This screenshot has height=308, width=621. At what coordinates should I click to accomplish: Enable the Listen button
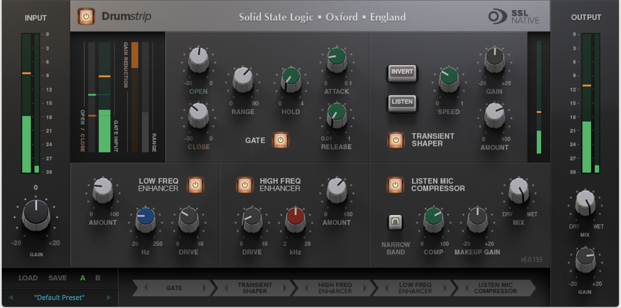[x=402, y=102]
